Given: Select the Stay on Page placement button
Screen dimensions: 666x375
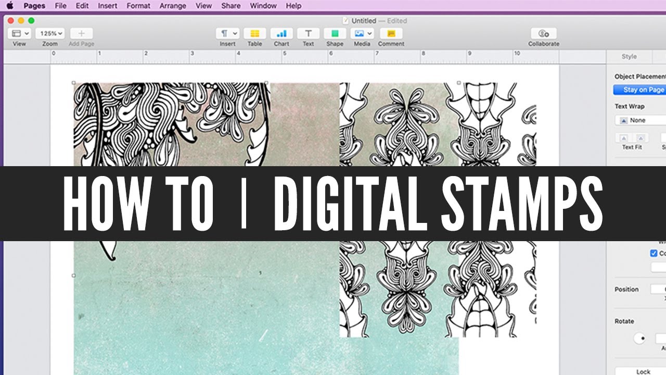Looking at the screenshot, I should coord(641,90).
